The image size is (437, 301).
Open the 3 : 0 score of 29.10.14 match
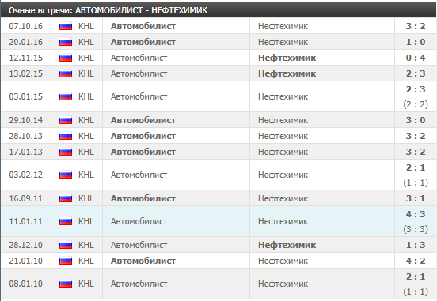416,120
